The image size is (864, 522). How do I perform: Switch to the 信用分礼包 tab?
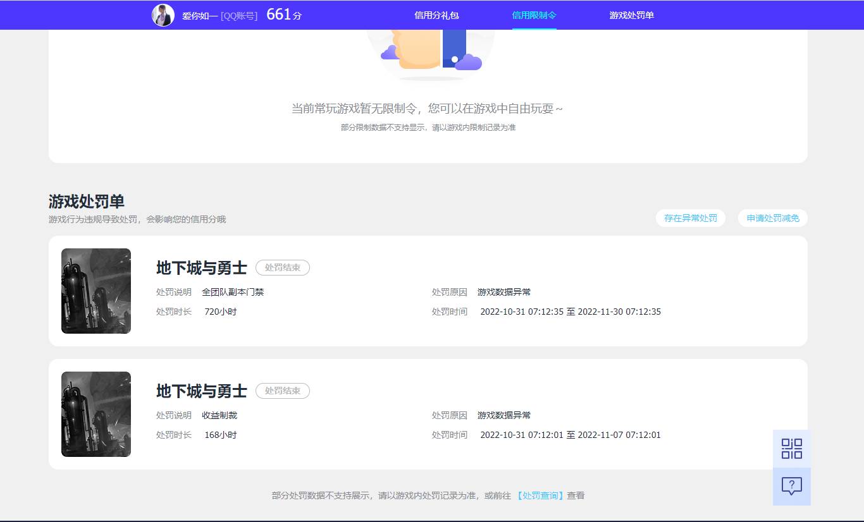436,15
